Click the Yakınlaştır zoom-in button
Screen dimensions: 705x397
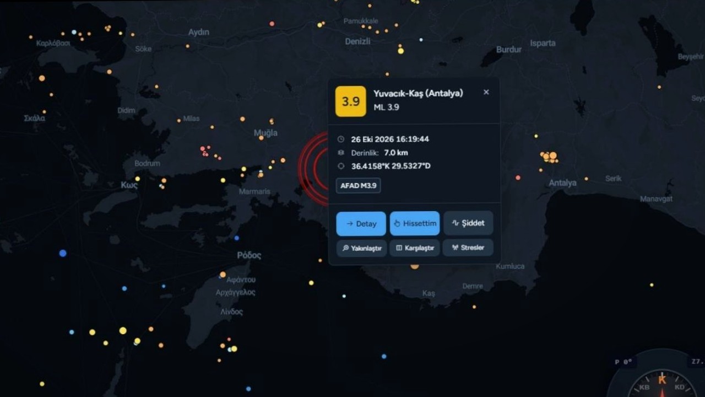(x=361, y=248)
